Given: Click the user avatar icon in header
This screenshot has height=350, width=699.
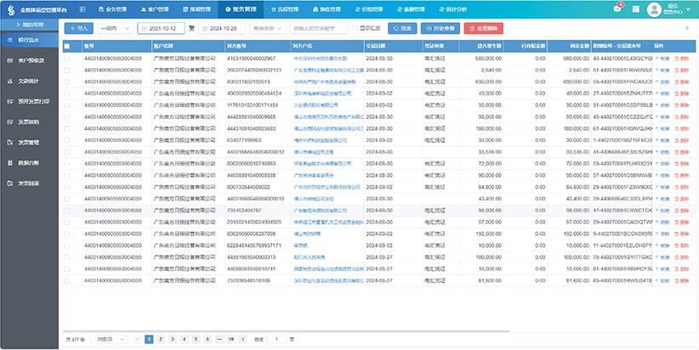Looking at the screenshot, I should tap(654, 9).
